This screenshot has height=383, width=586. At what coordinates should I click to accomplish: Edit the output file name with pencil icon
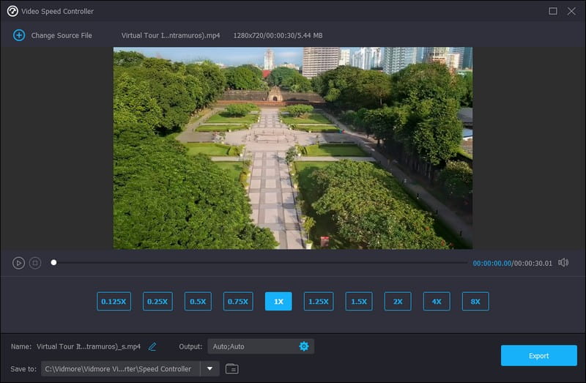[x=152, y=347]
